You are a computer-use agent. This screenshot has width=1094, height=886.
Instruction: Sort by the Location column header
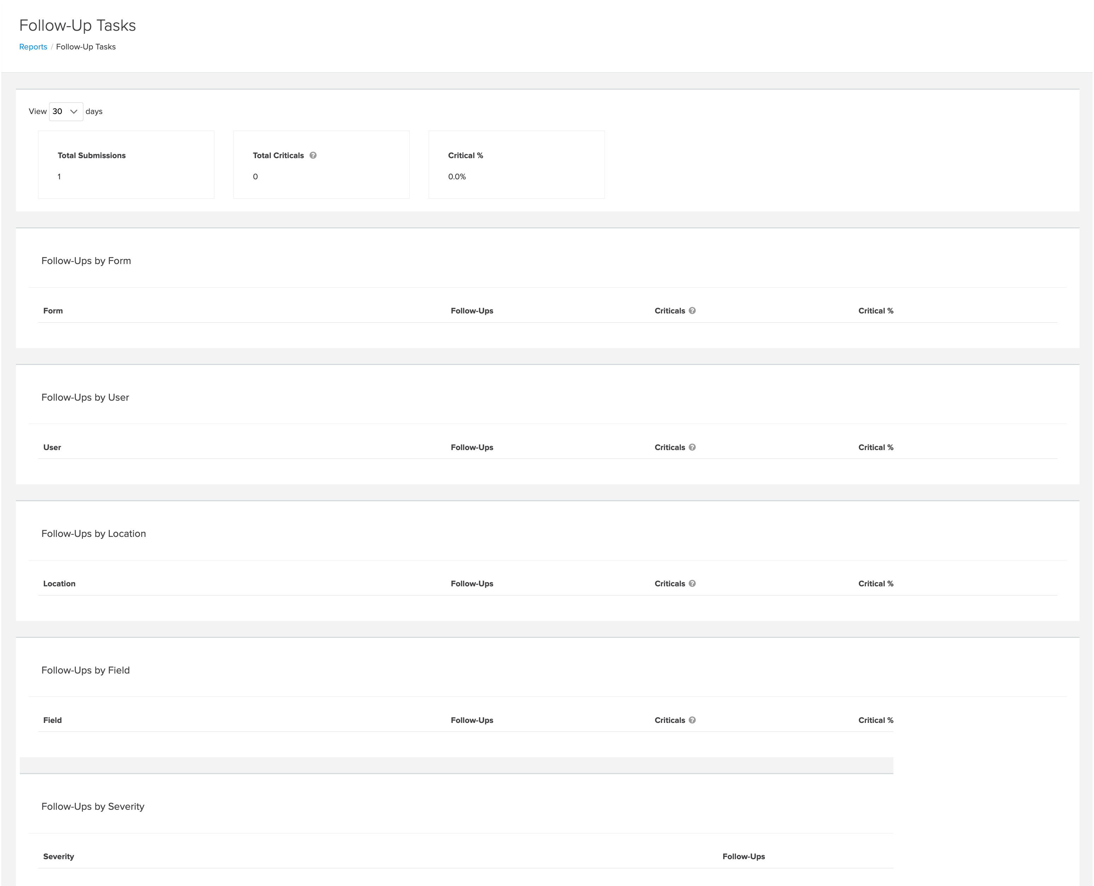click(x=59, y=584)
